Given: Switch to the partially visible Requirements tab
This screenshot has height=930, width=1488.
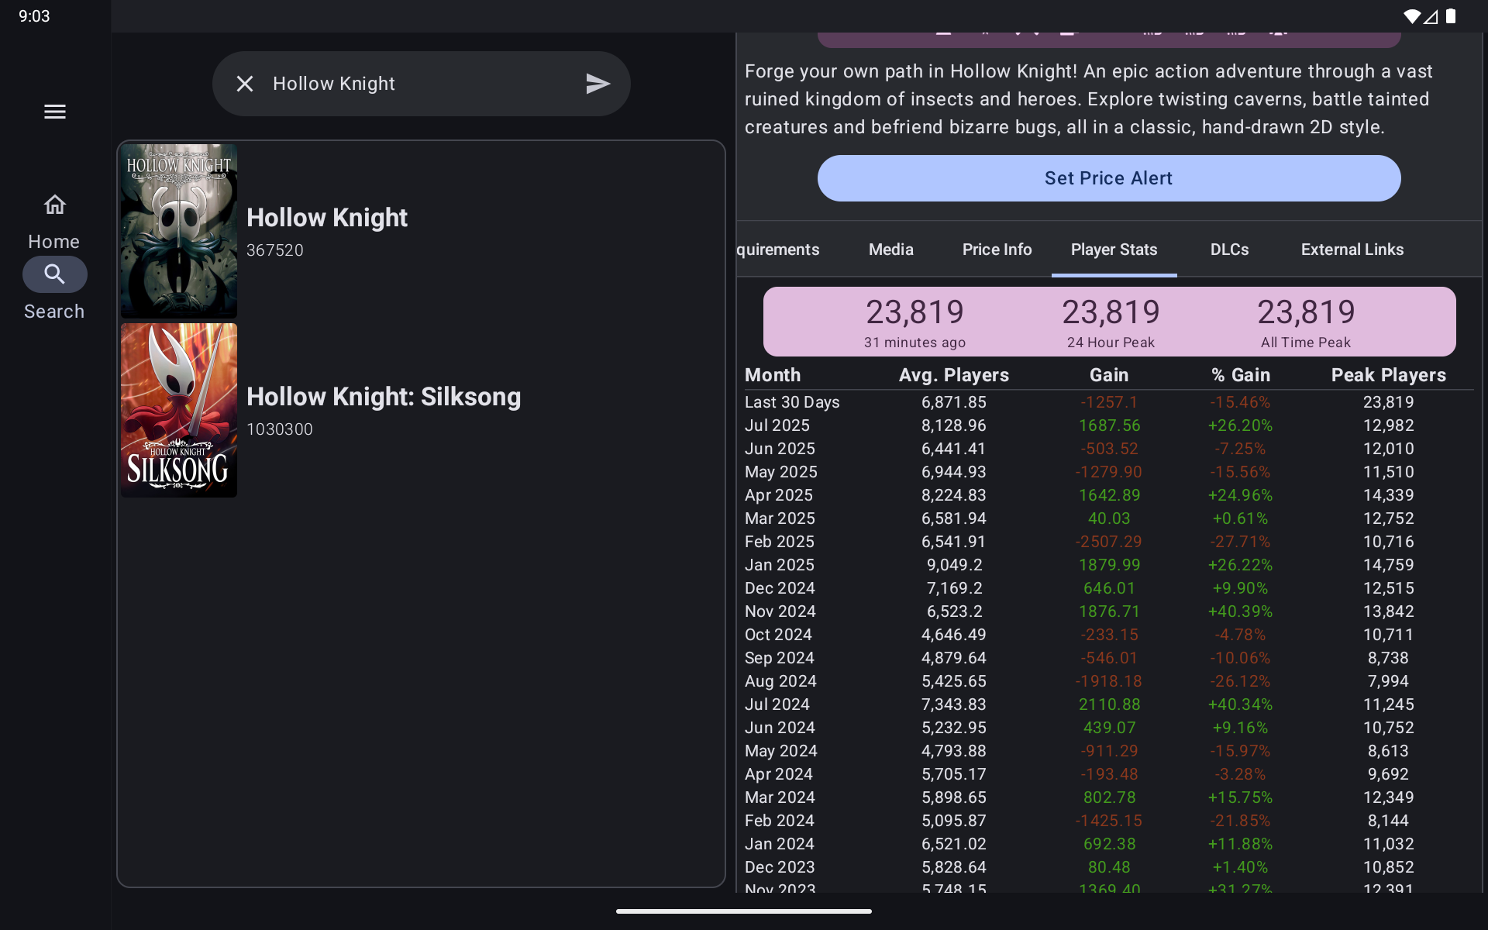Looking at the screenshot, I should pos(778,250).
